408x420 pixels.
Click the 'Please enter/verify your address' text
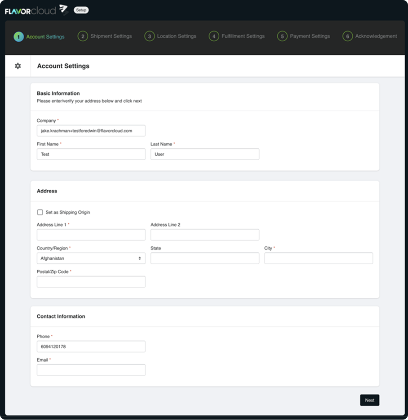(89, 101)
